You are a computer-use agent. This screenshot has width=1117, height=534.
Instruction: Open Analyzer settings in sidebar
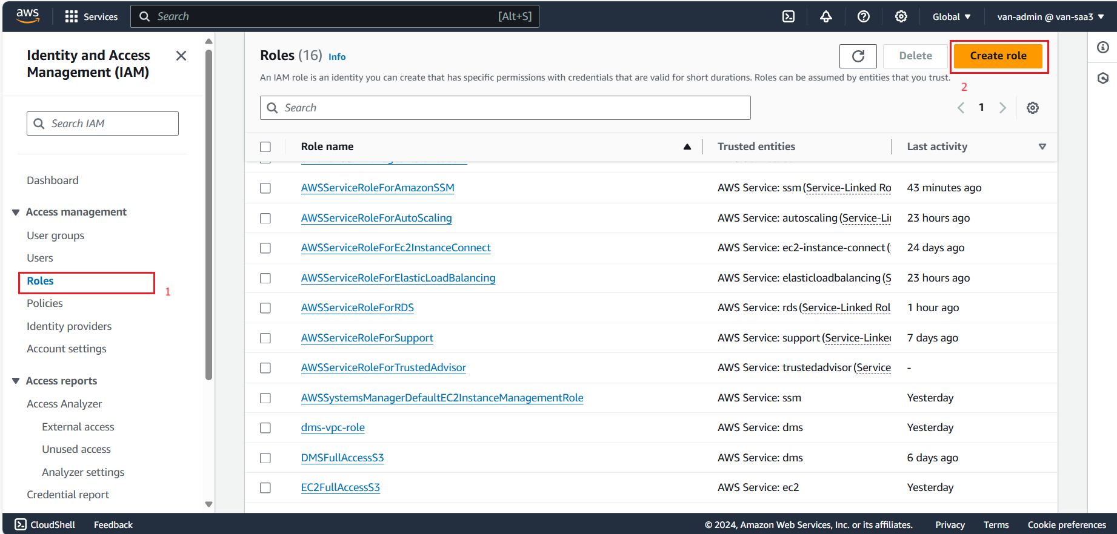[x=83, y=472]
